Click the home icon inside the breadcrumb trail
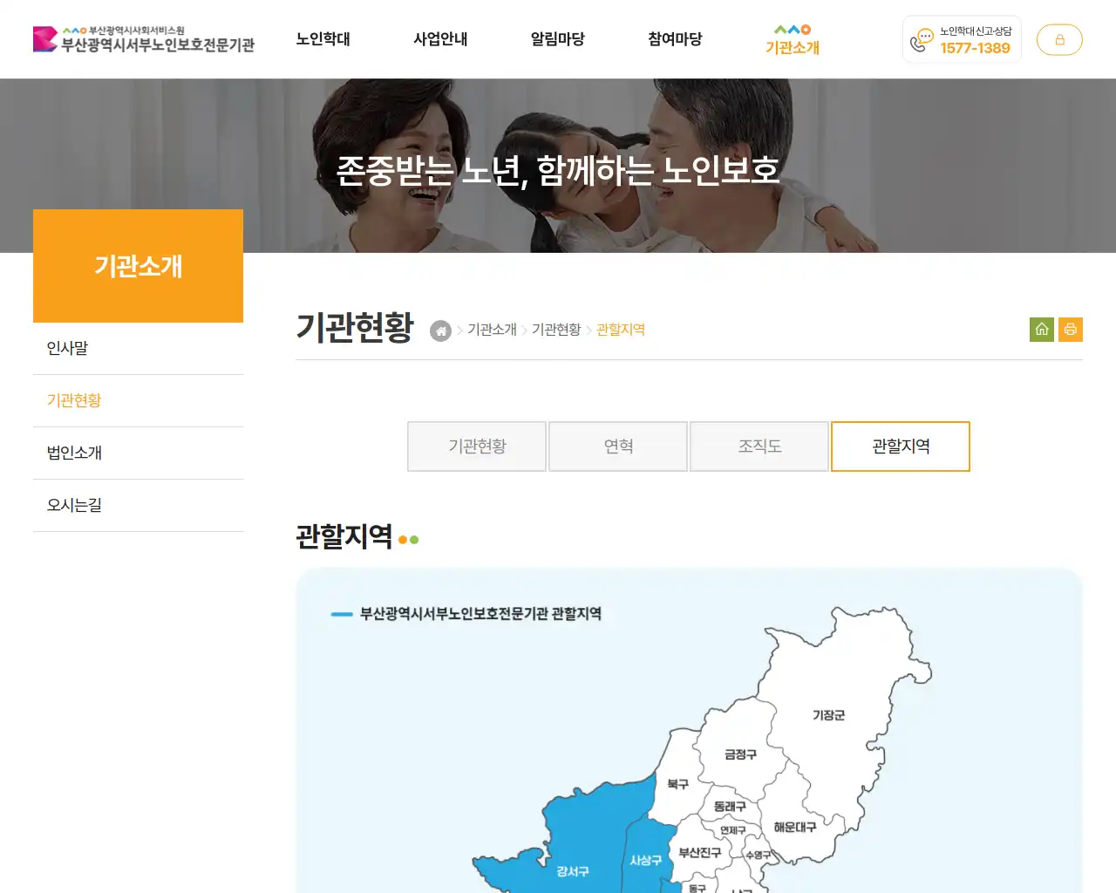Image resolution: width=1116 pixels, height=893 pixels. coord(440,331)
